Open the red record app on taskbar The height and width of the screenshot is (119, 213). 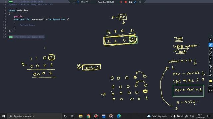(96, 116)
